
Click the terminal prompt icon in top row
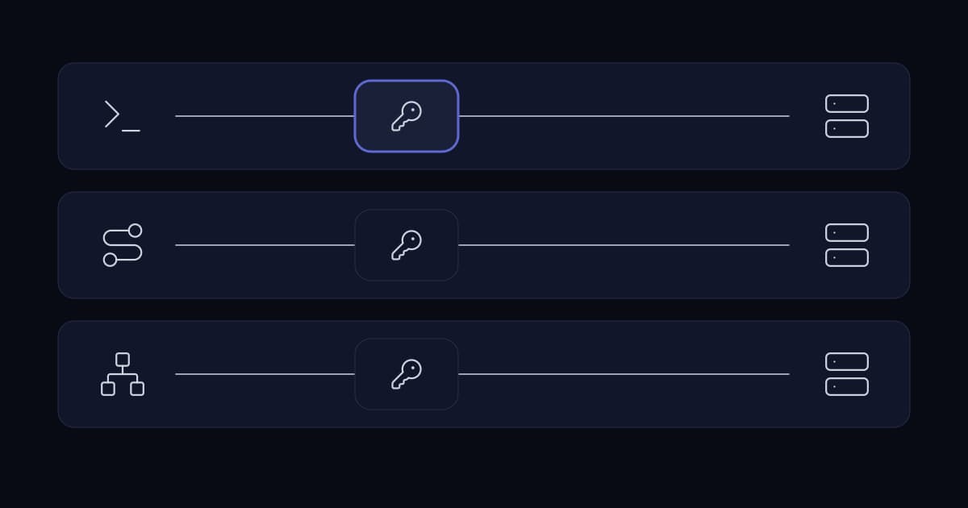point(123,115)
